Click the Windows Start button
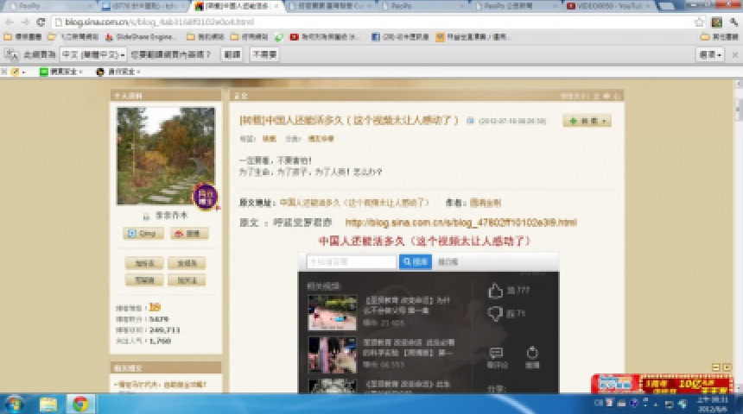The width and height of the screenshot is (743, 414). pos(15,404)
